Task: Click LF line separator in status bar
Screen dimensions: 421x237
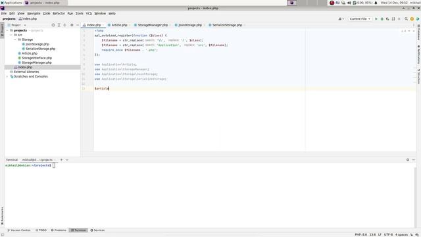Action: pos(380,234)
